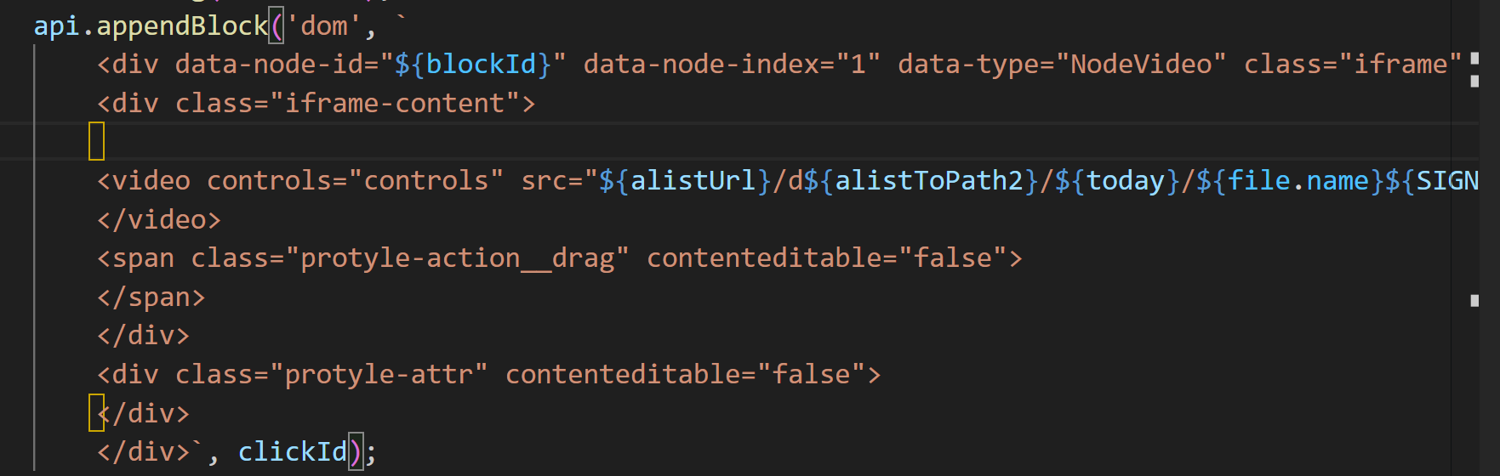
Task: Click the file.name expression
Action: 1298,181
